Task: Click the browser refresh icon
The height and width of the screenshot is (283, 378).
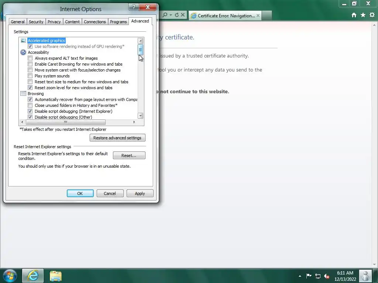Action: coord(177,15)
